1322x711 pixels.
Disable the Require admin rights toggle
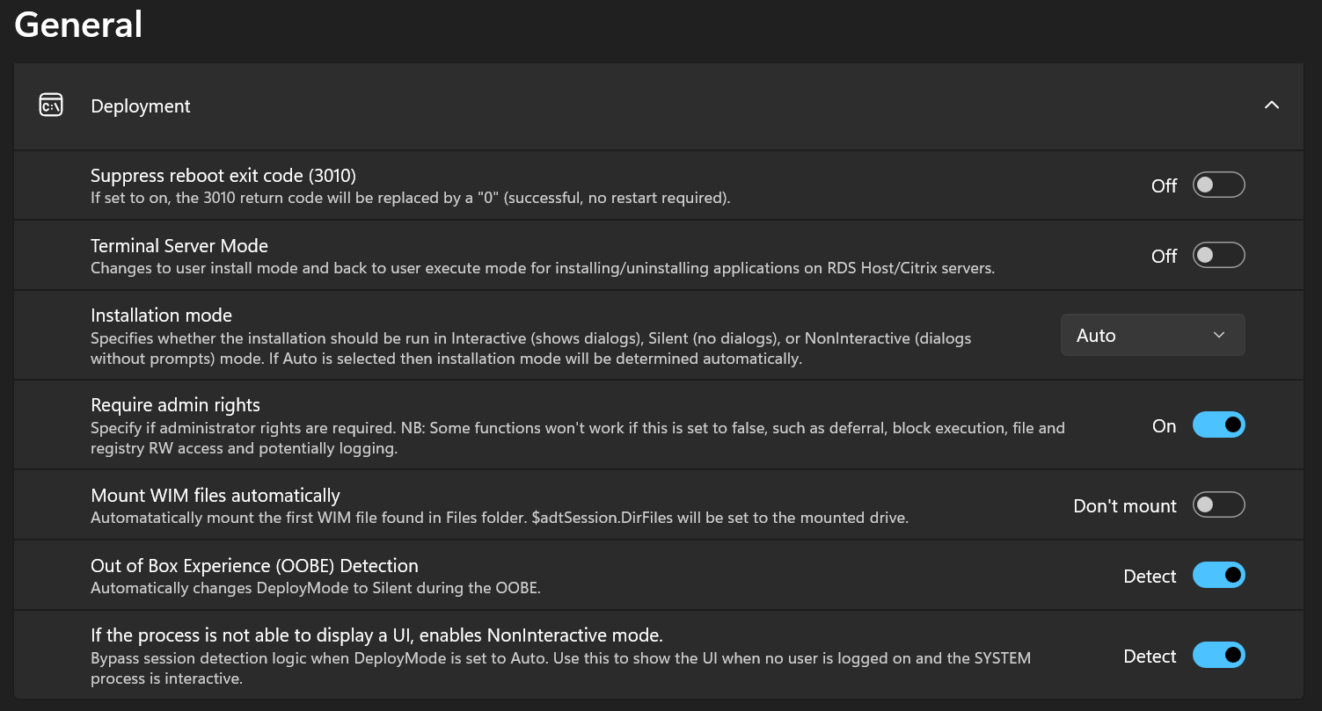(1218, 425)
